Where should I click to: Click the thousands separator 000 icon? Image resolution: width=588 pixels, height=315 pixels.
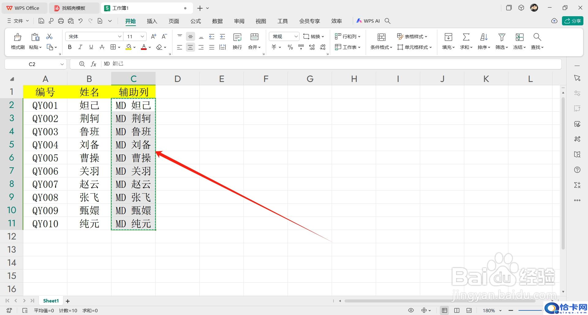pos(301,47)
